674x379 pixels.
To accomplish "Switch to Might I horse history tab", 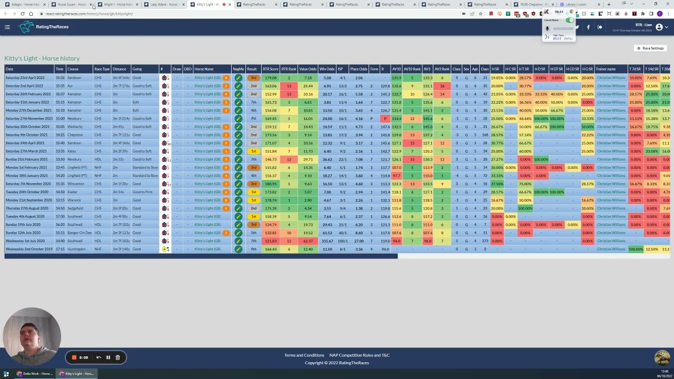I will pyautogui.click(x=117, y=4).
